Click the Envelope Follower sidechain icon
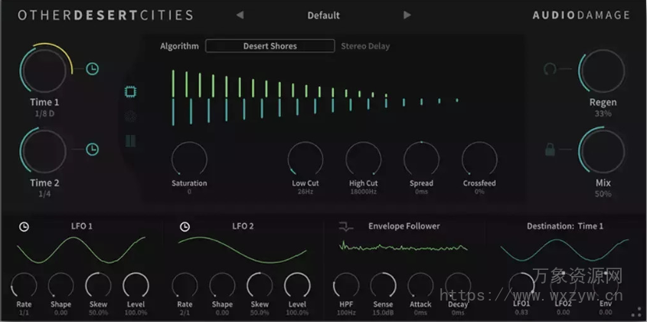Screen dimensions: 647x322 (346, 226)
